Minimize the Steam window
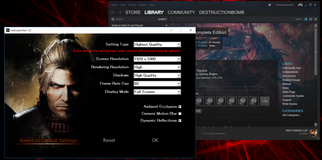Image resolution: width=322 pixels, height=160 pixels. pyautogui.click(x=306, y=5)
